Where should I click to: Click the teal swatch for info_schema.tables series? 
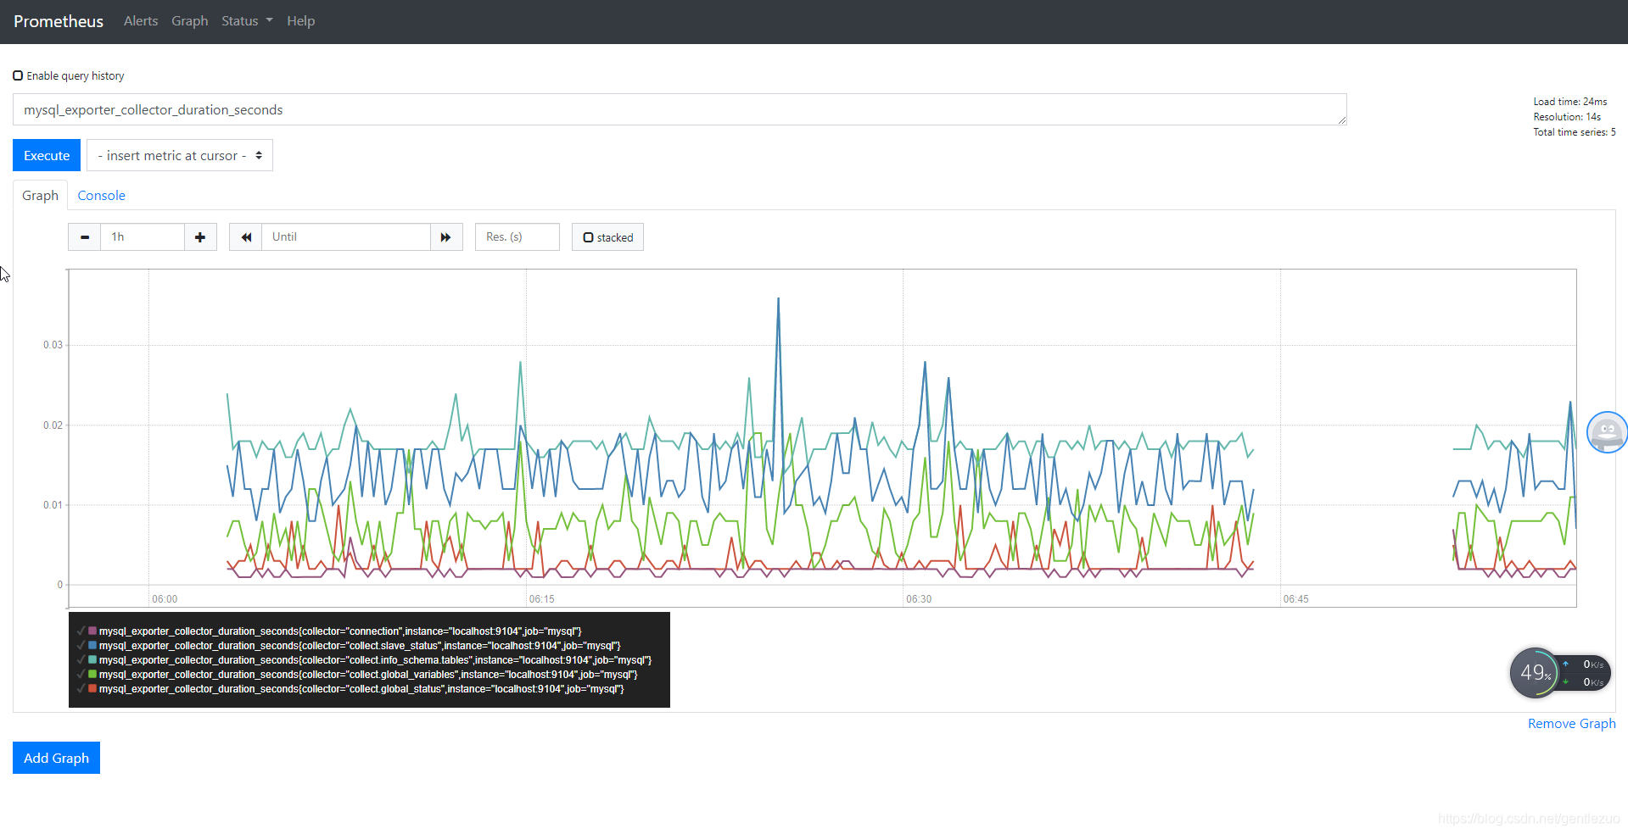click(x=92, y=659)
